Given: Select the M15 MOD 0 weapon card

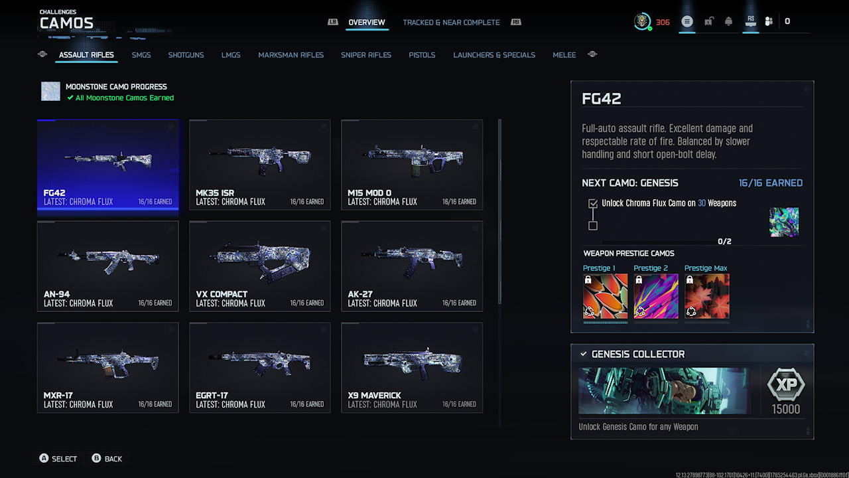Looking at the screenshot, I should point(412,165).
